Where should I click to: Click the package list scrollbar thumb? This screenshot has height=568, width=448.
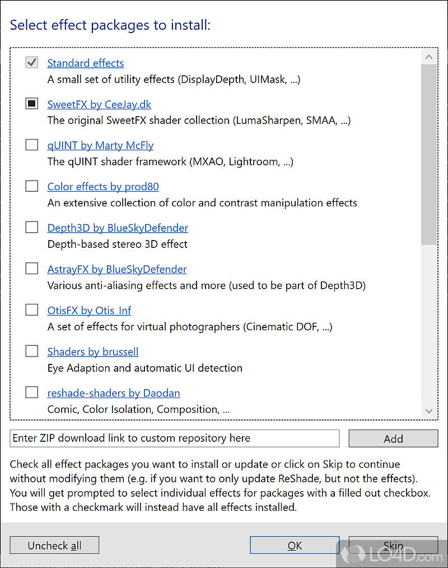tap(429, 154)
